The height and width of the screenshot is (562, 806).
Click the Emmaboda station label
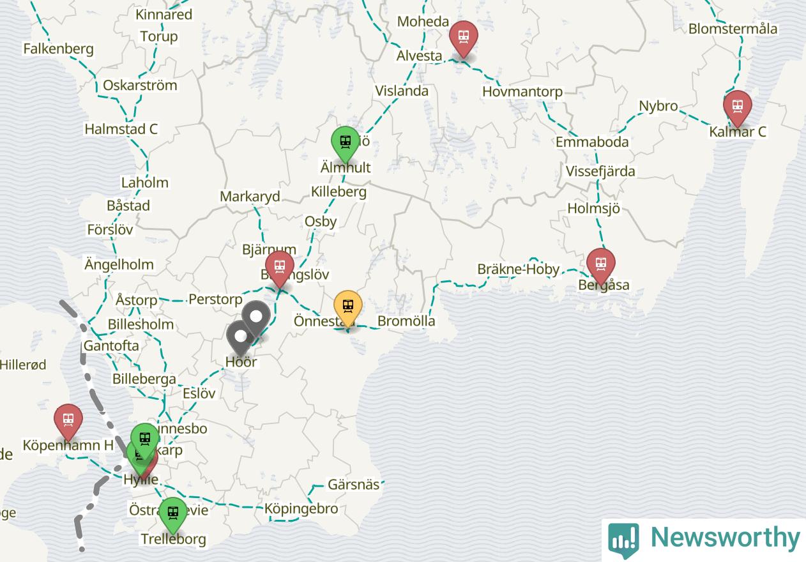592,142
